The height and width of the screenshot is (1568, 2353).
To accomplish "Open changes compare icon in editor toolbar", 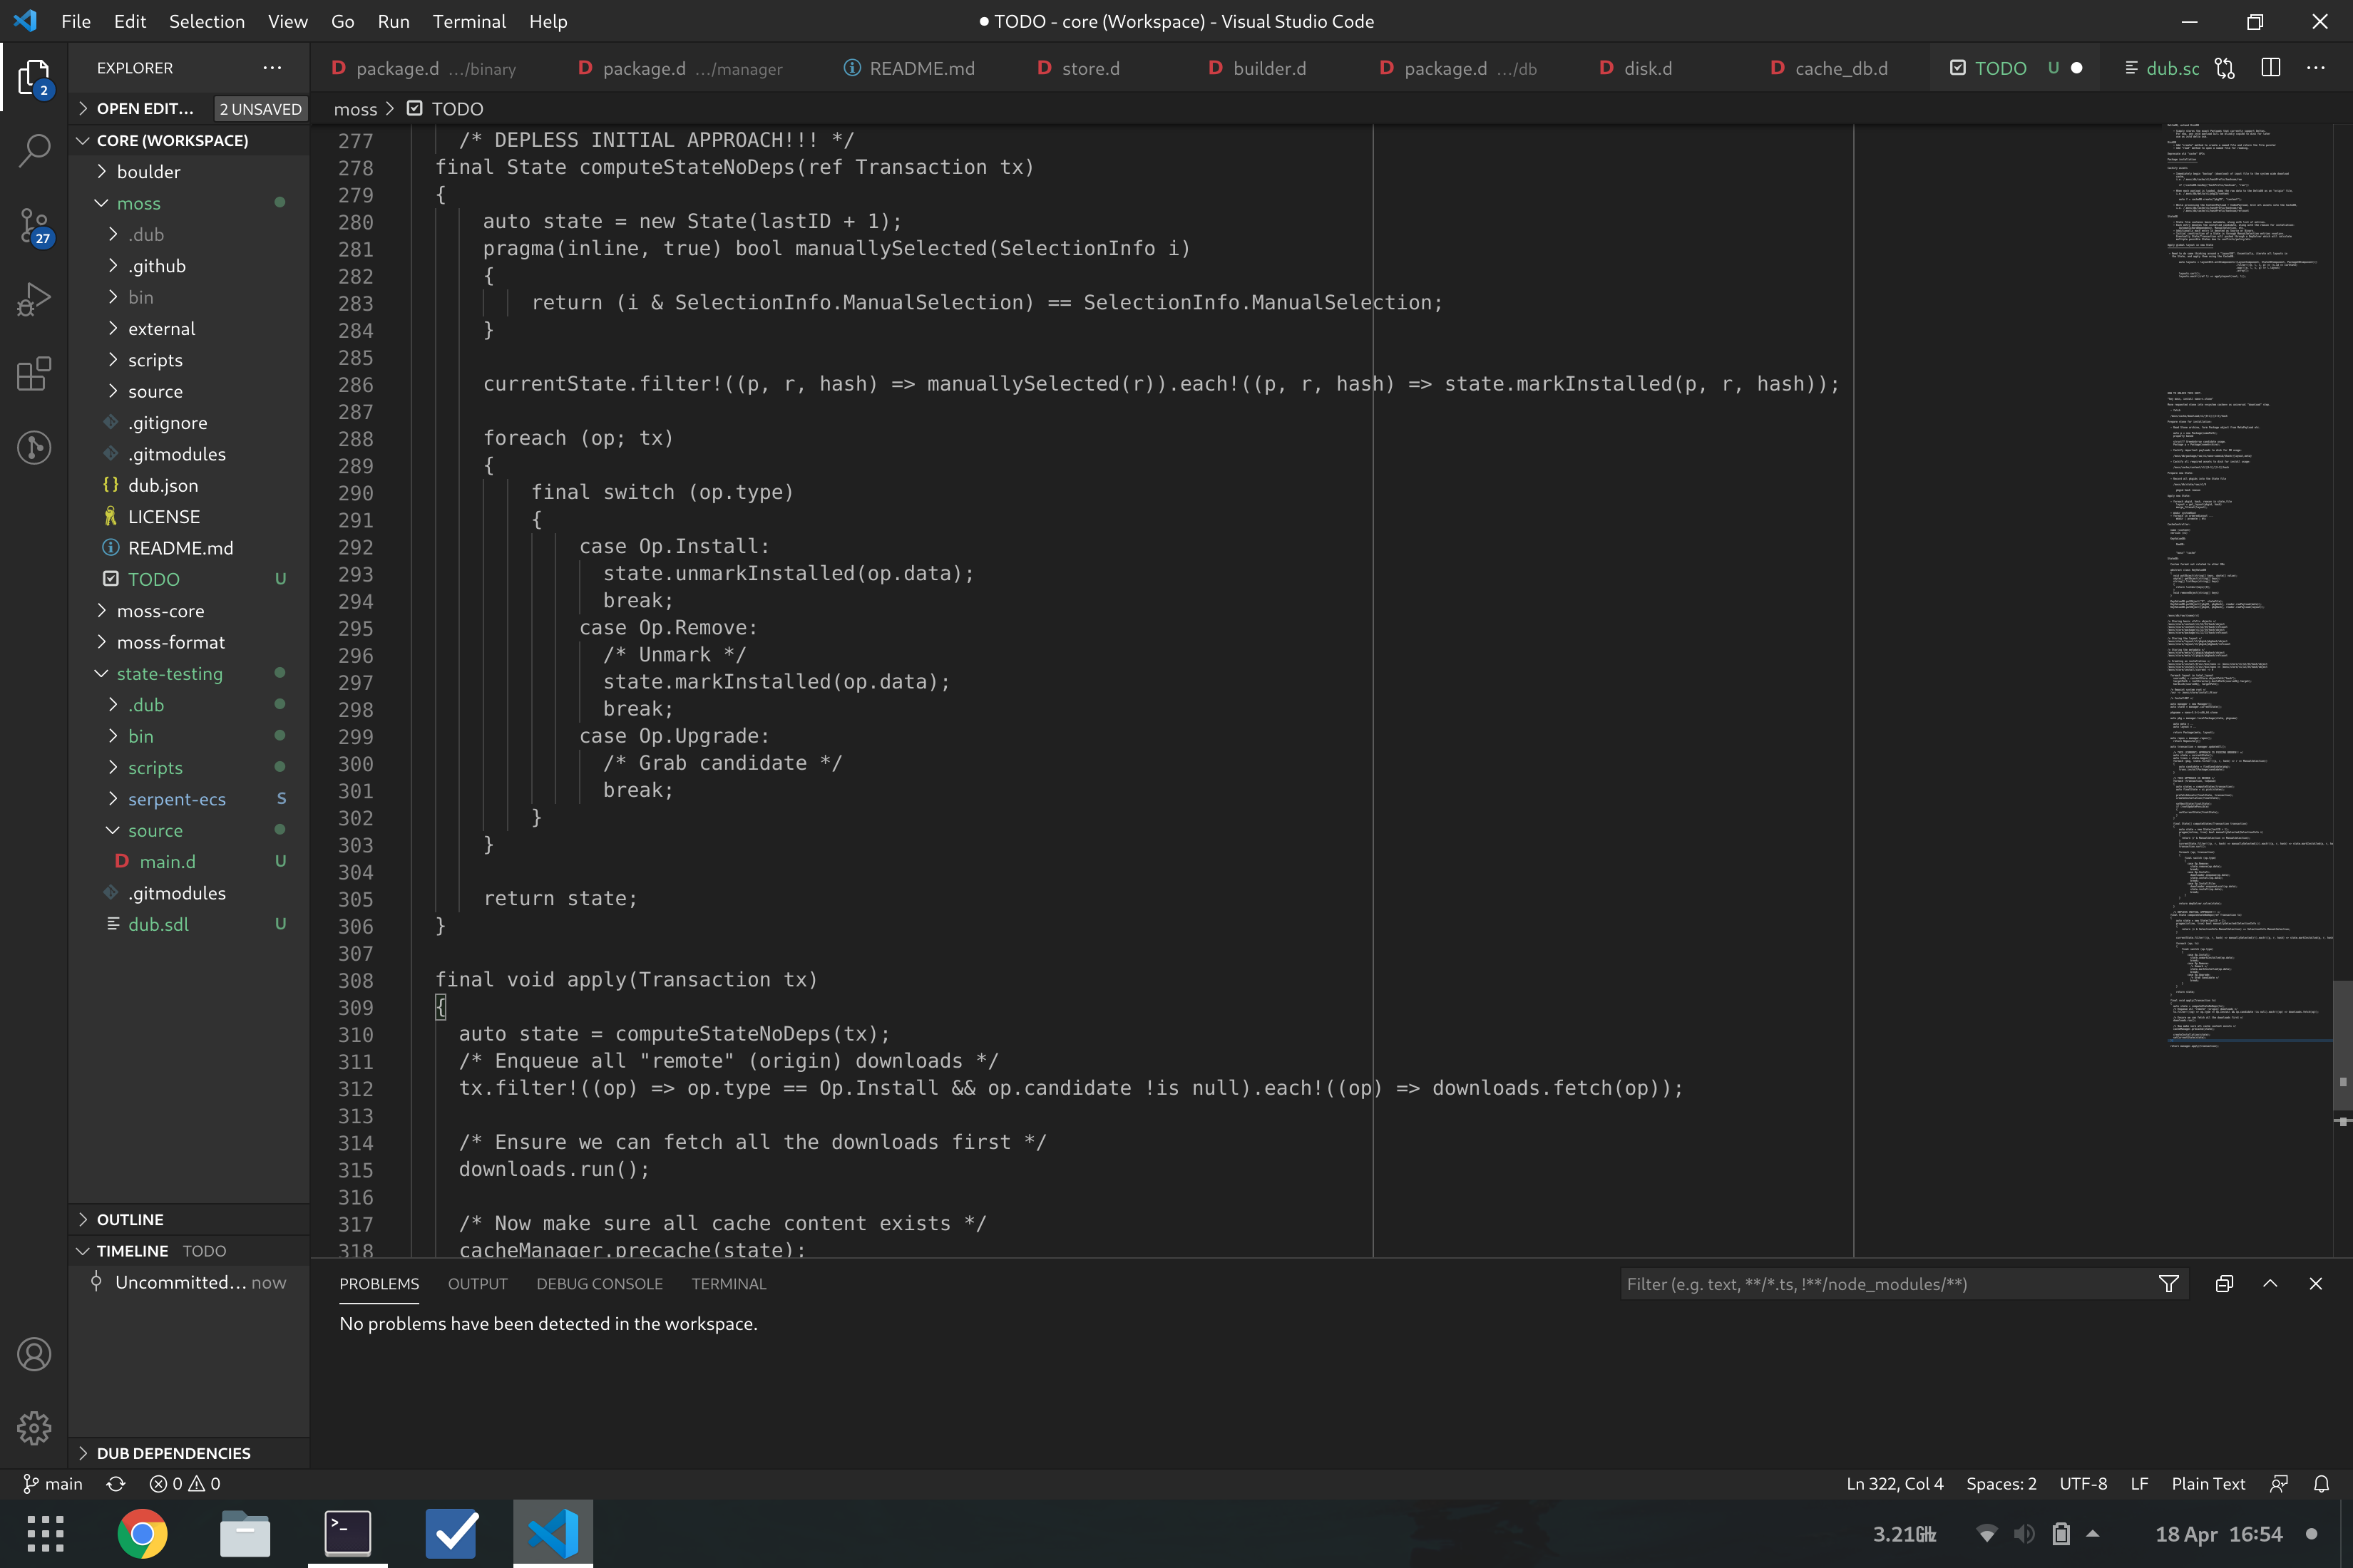I will tap(2224, 68).
